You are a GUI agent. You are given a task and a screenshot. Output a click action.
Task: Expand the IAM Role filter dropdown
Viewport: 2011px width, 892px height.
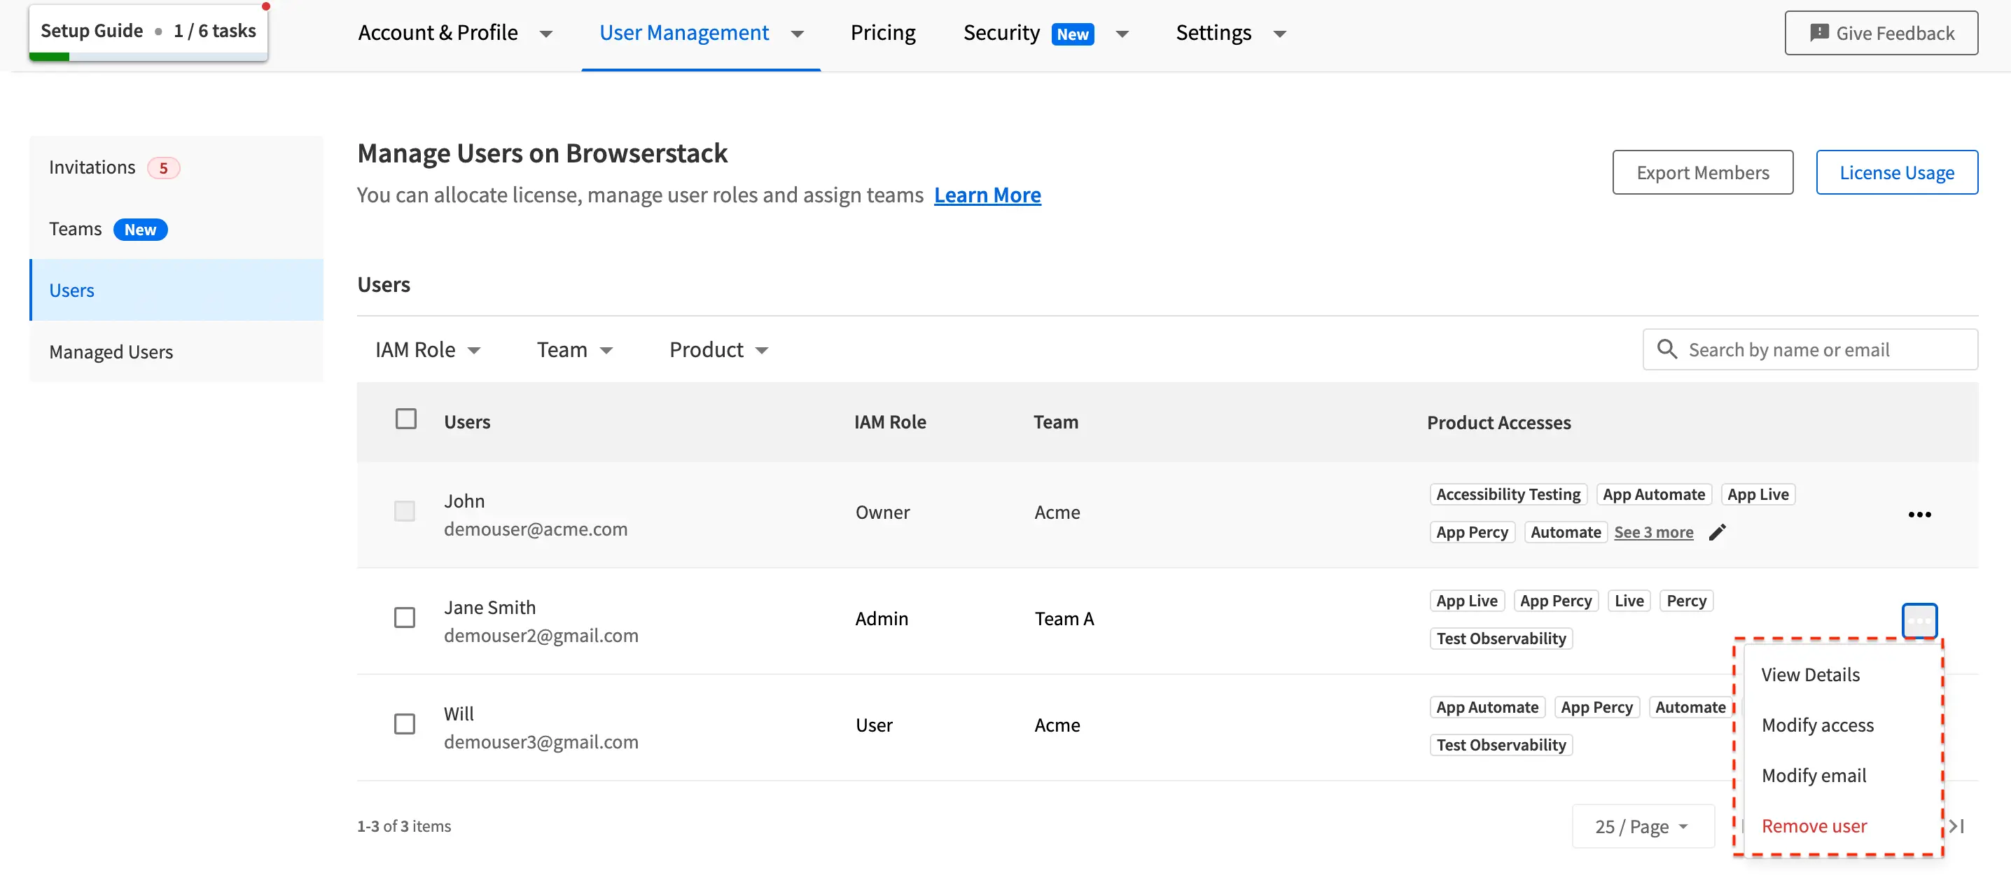tap(427, 350)
